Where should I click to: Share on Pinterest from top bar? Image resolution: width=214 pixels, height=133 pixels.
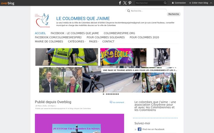[x=130, y=3]
